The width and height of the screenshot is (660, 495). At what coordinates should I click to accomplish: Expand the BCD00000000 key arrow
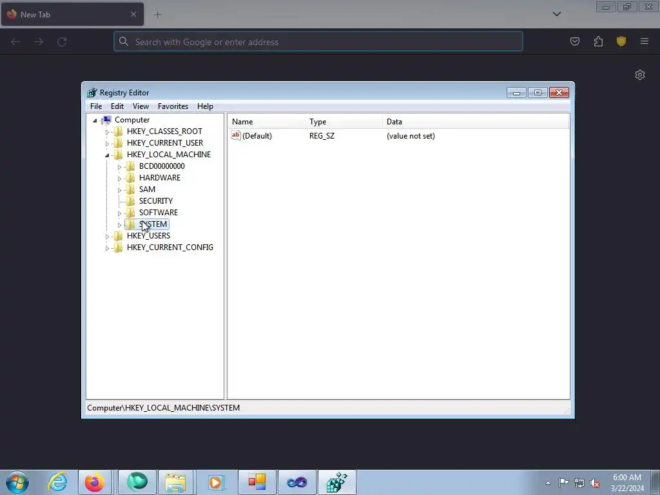(x=119, y=167)
